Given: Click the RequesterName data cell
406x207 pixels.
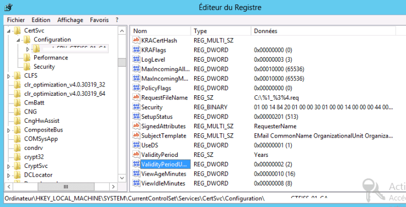Looking at the screenshot, I should pos(275,127).
